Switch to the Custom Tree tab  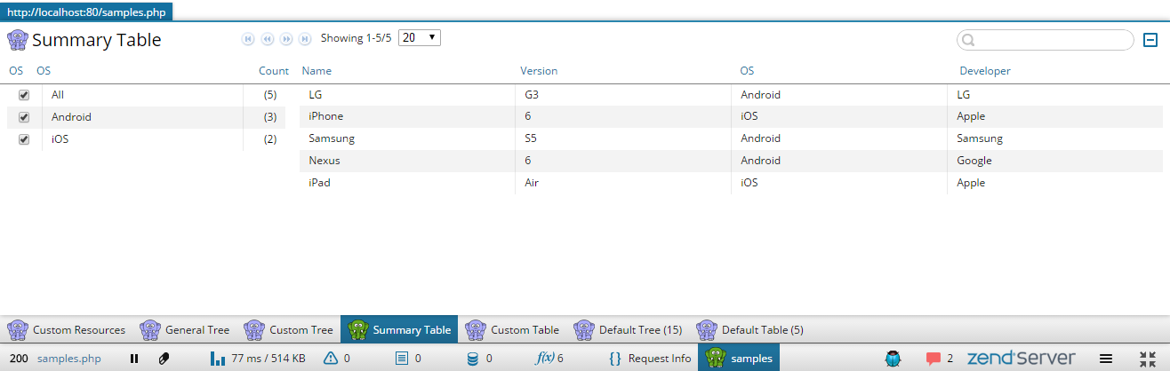point(290,330)
